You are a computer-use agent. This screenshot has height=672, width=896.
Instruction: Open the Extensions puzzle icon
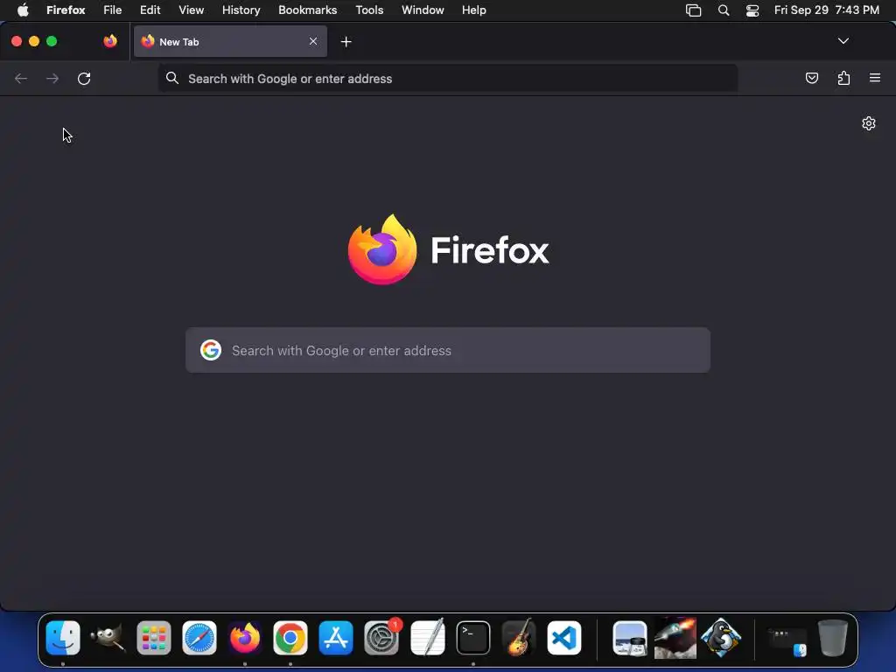843,78
